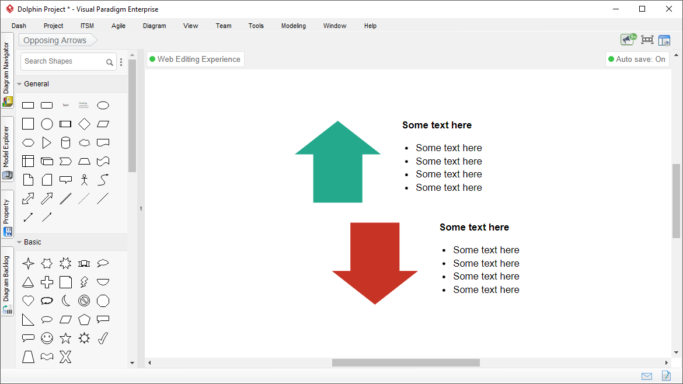Select the General Parallelogram shape
Screen dimensions: 683x384
[x=103, y=124]
